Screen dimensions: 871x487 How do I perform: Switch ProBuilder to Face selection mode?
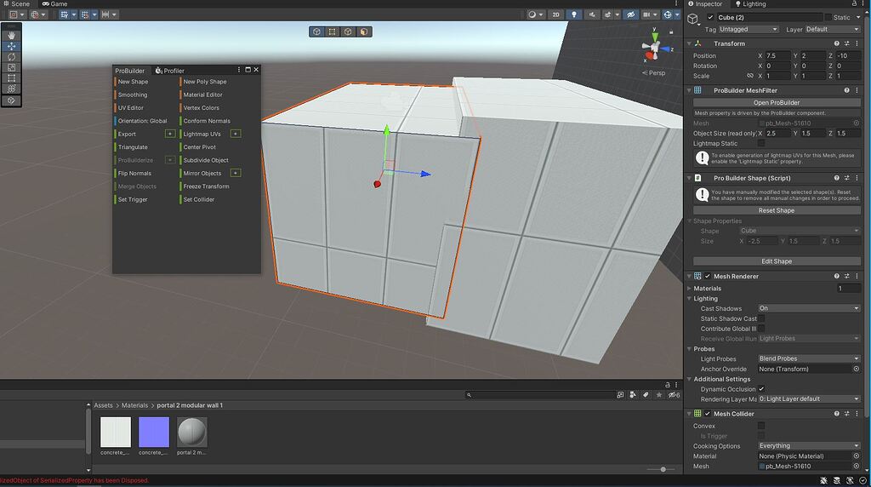363,32
